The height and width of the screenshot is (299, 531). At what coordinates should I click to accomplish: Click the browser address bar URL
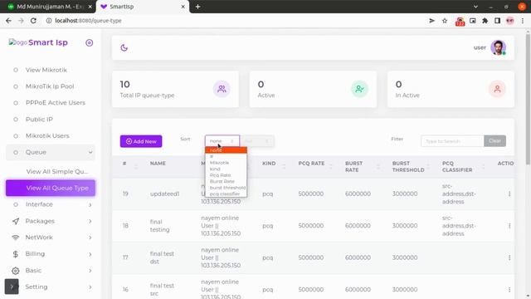click(89, 21)
